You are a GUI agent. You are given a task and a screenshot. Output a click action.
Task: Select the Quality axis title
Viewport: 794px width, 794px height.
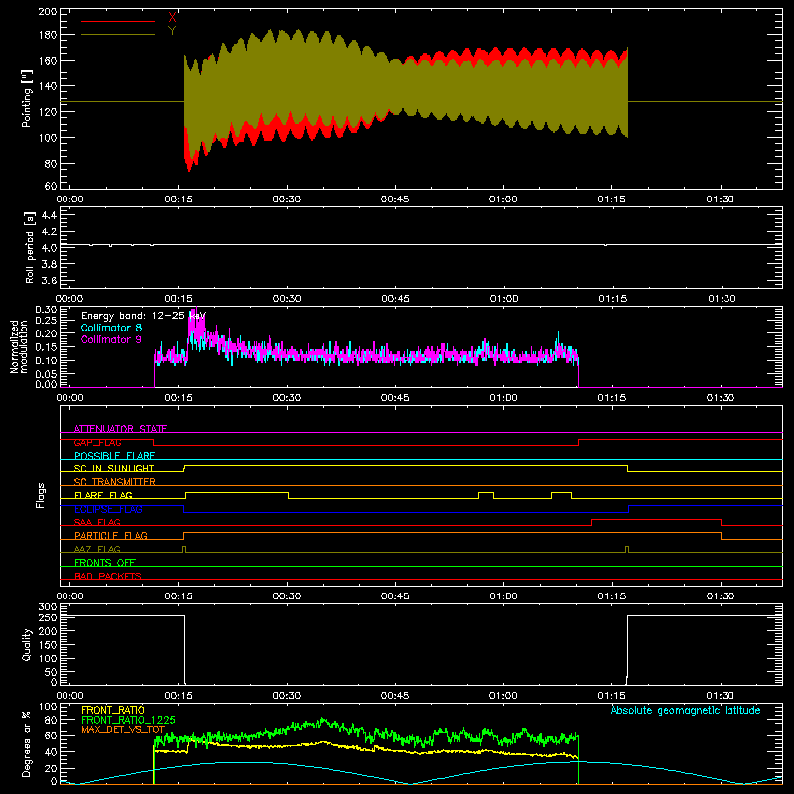(27, 644)
